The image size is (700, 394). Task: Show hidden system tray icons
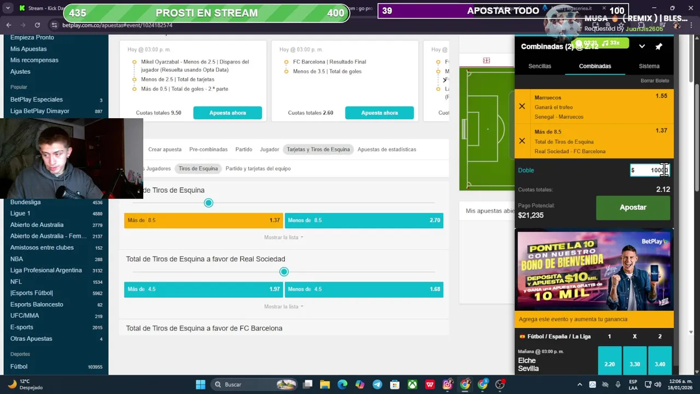[x=580, y=384]
